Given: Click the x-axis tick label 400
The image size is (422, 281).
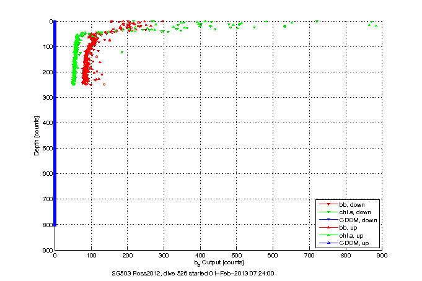Looking at the screenshot, I should pyautogui.click(x=200, y=255).
